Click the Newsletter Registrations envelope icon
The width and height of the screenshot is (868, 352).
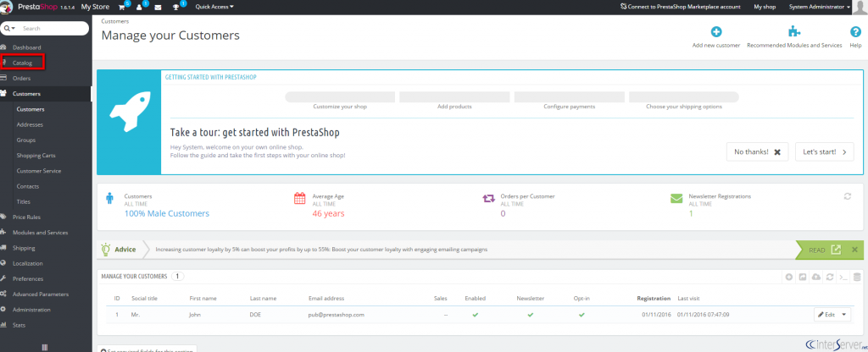point(676,198)
